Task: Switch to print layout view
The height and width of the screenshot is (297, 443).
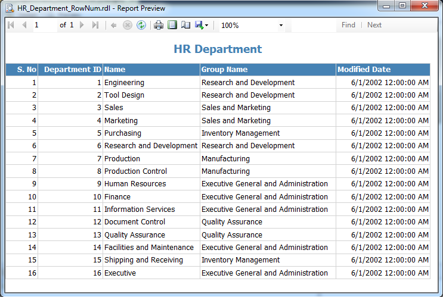Action: (x=172, y=25)
